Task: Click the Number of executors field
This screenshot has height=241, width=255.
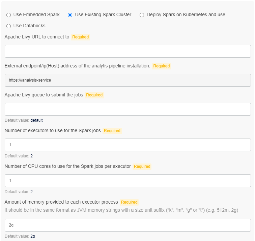Action: click(x=128, y=145)
